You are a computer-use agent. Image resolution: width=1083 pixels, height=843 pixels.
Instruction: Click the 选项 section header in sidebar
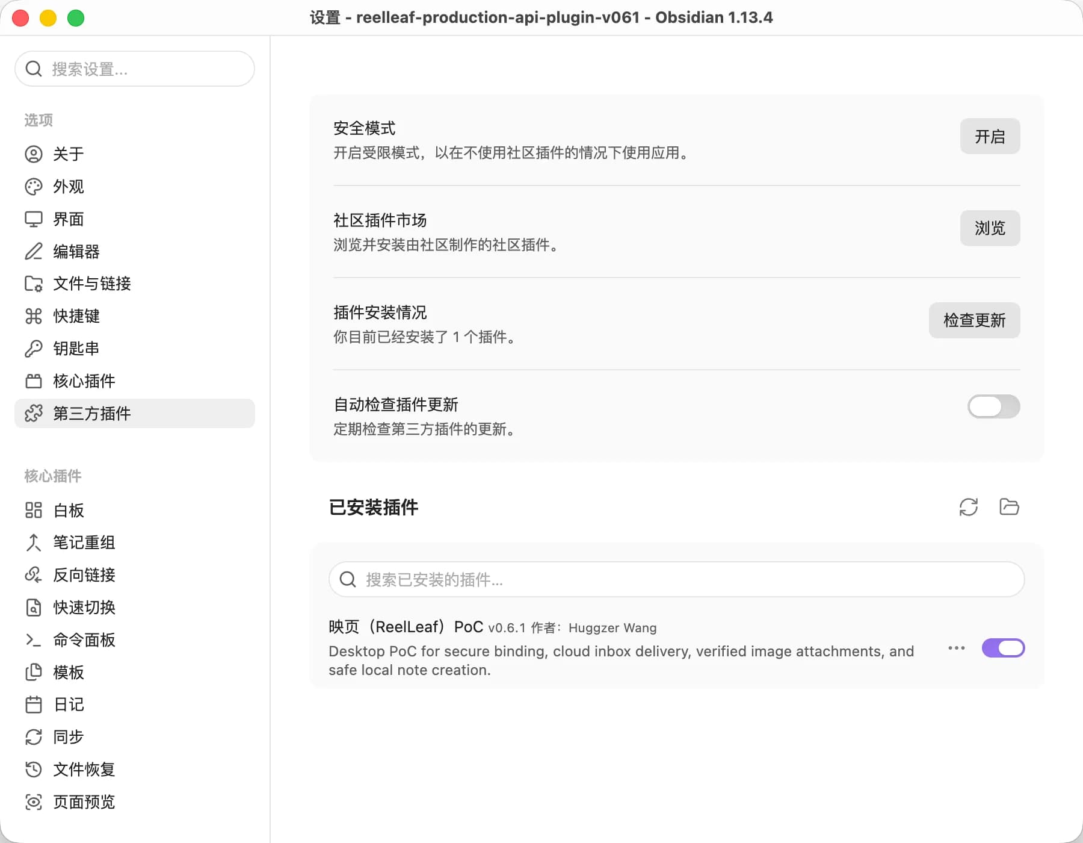coord(39,120)
